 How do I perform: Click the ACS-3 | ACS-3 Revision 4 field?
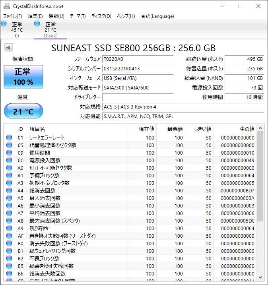click(183, 107)
